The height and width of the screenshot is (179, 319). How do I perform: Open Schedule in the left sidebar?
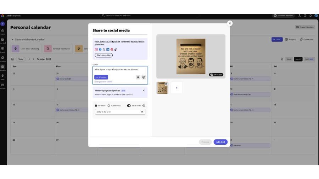pyautogui.click(x=2, y=68)
